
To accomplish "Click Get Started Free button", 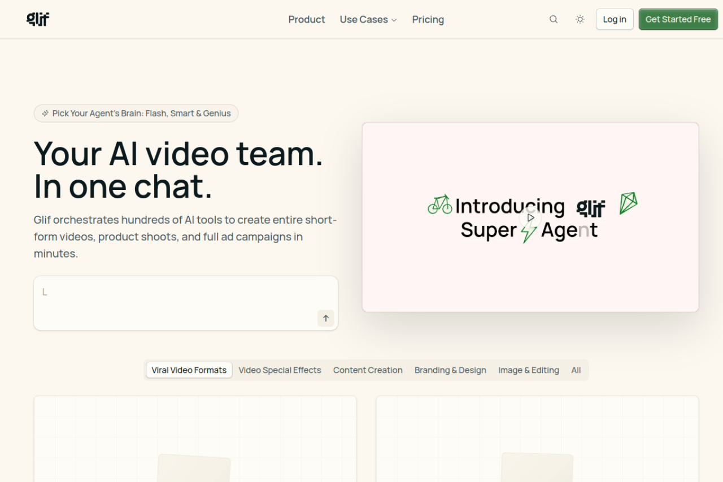I will pyautogui.click(x=678, y=19).
